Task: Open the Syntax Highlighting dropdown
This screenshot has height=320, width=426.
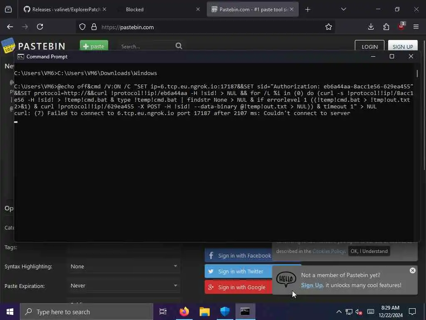Action: [124, 266]
